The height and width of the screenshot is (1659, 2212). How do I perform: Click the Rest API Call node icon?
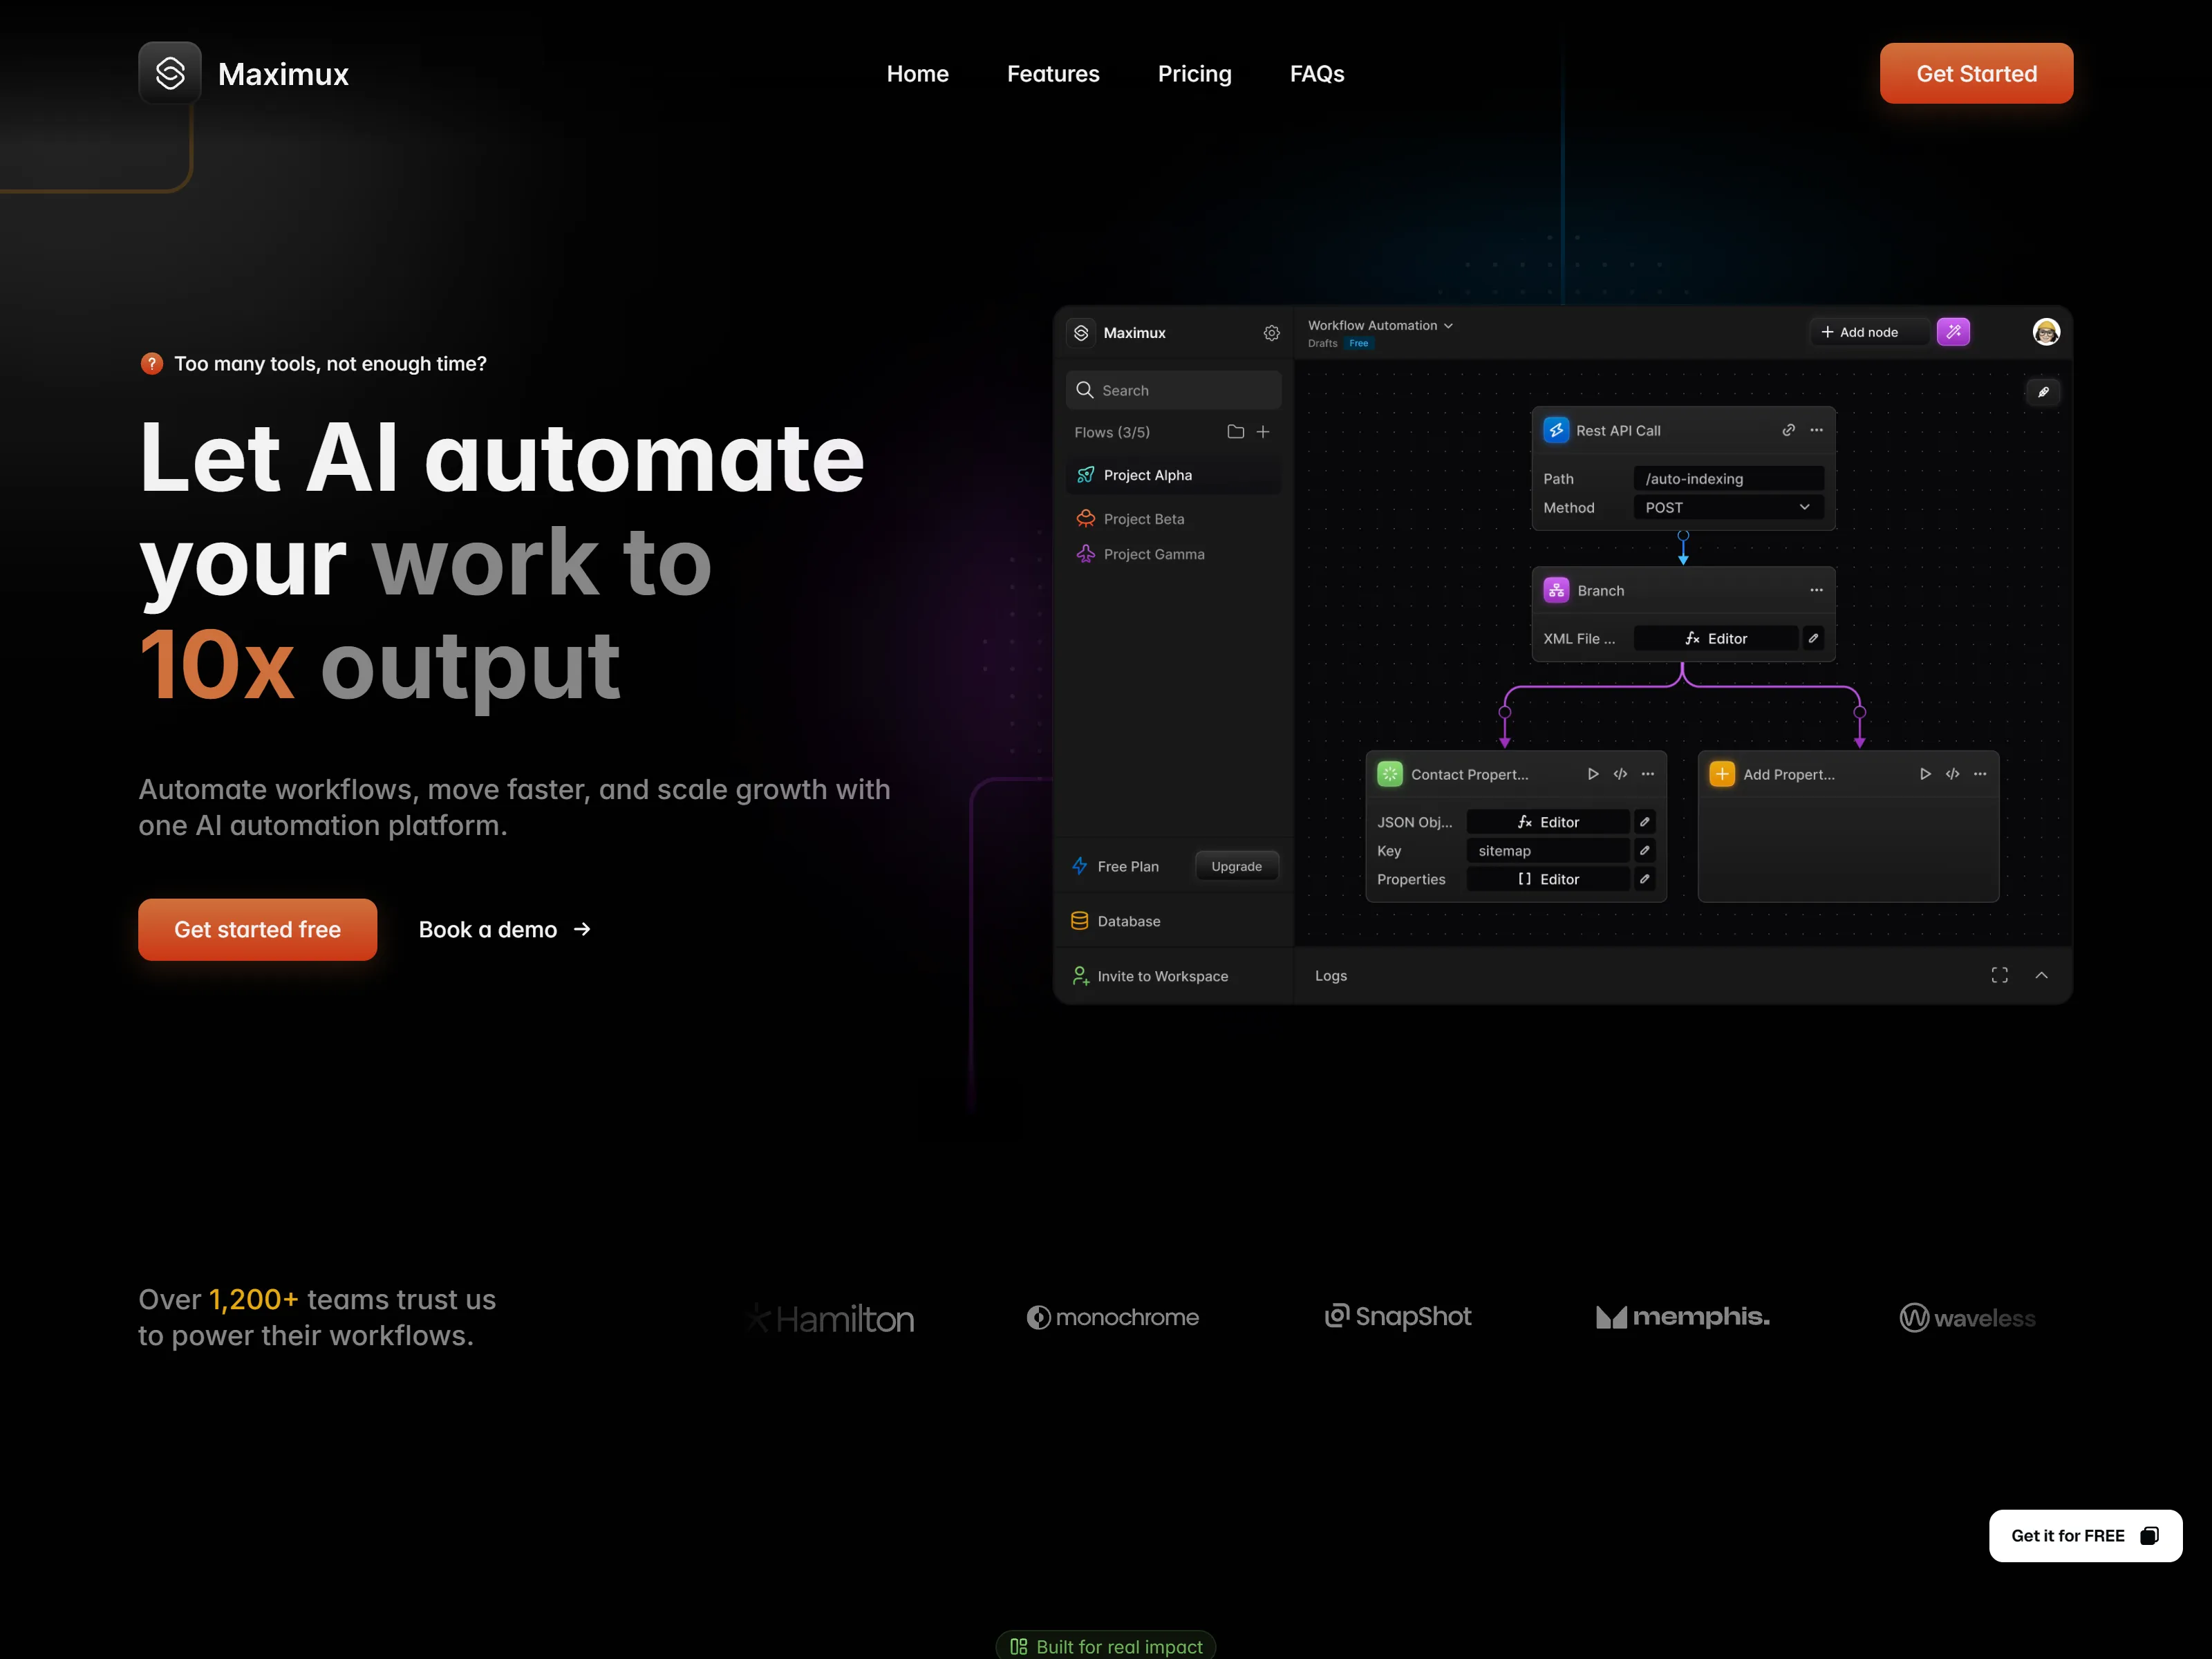[x=1556, y=430]
